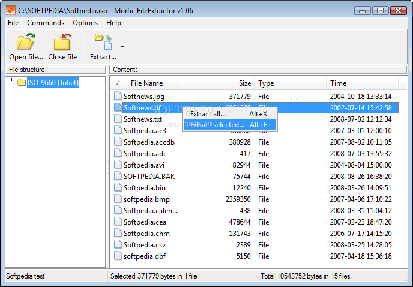Click the size value 2359350
Viewport: 413px width, 287px height.
[x=238, y=199]
